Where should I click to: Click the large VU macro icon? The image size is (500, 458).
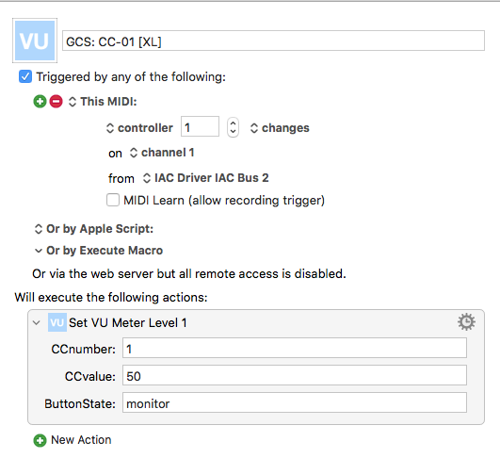(35, 41)
